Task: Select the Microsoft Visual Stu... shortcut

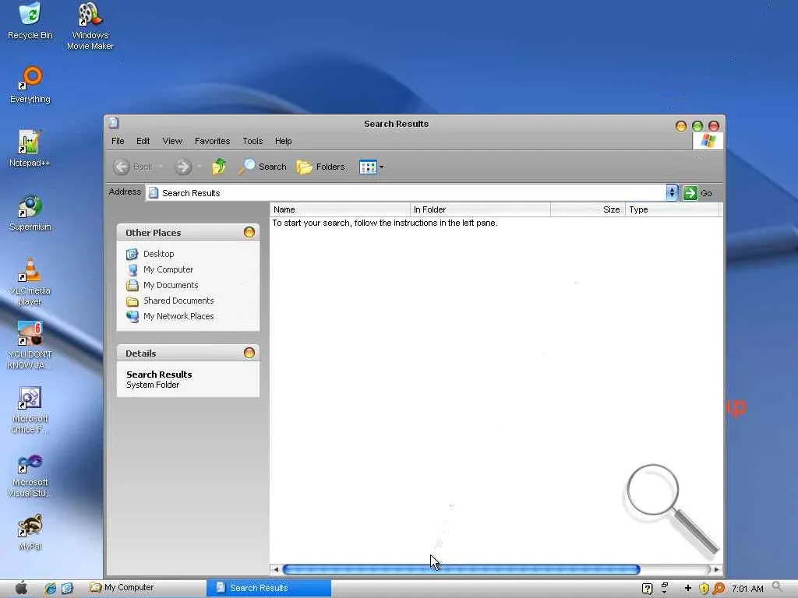Action: click(30, 476)
